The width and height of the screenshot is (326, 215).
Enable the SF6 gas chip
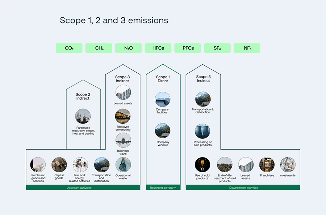point(217,48)
